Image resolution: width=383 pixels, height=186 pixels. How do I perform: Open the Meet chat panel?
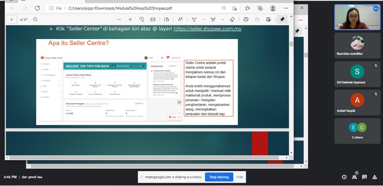pyautogui.click(x=365, y=177)
